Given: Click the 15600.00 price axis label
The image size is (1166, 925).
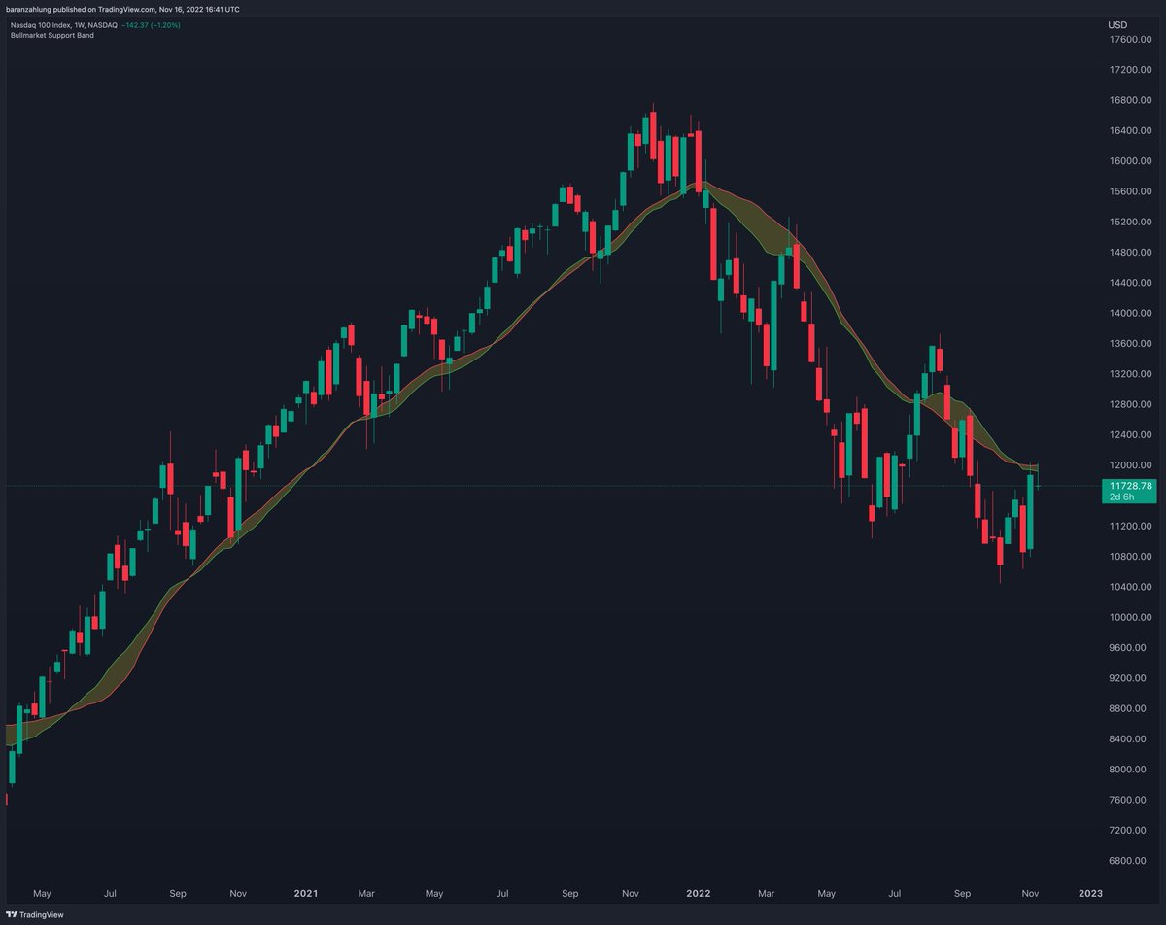Looking at the screenshot, I should tap(1132, 192).
